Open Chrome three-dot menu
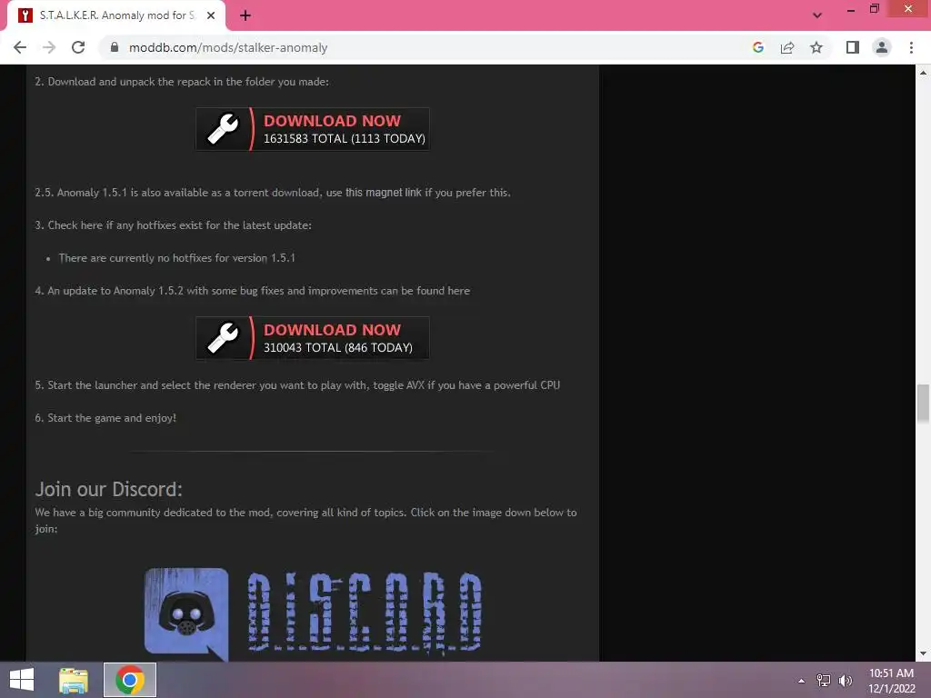The image size is (931, 698). [x=911, y=47]
